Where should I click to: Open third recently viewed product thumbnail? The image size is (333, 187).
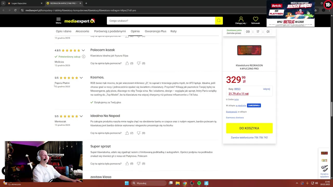click(x=324, y=168)
